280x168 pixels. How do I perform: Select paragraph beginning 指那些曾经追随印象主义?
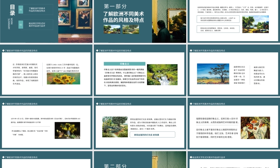point(217,120)
